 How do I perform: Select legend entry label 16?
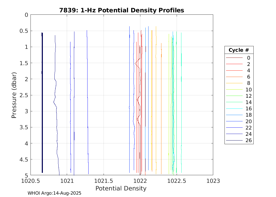[x=248, y=109]
